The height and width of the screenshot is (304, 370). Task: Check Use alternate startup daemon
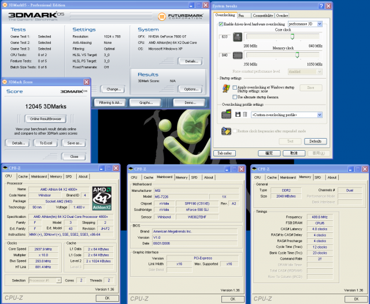tap(235, 97)
